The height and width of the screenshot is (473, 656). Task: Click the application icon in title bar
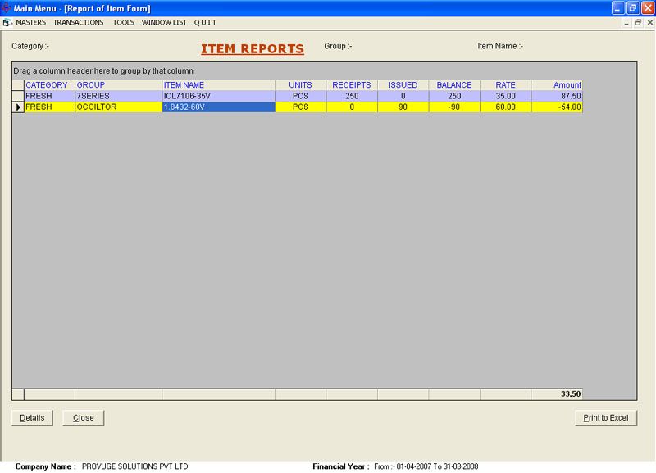tap(7, 8)
